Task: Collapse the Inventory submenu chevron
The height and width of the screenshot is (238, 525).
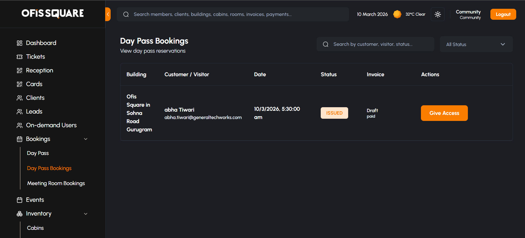Action: (86, 214)
